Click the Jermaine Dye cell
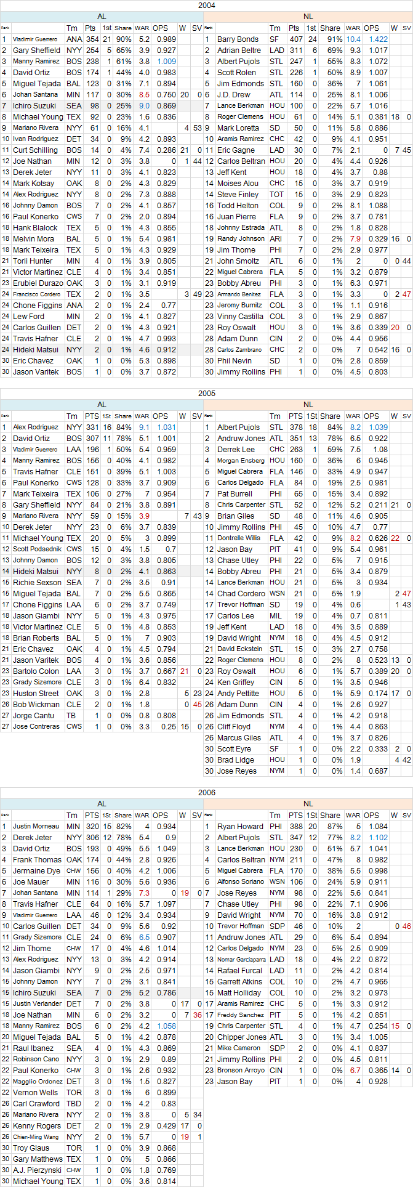This screenshot has width=413, height=1187. (x=38, y=871)
